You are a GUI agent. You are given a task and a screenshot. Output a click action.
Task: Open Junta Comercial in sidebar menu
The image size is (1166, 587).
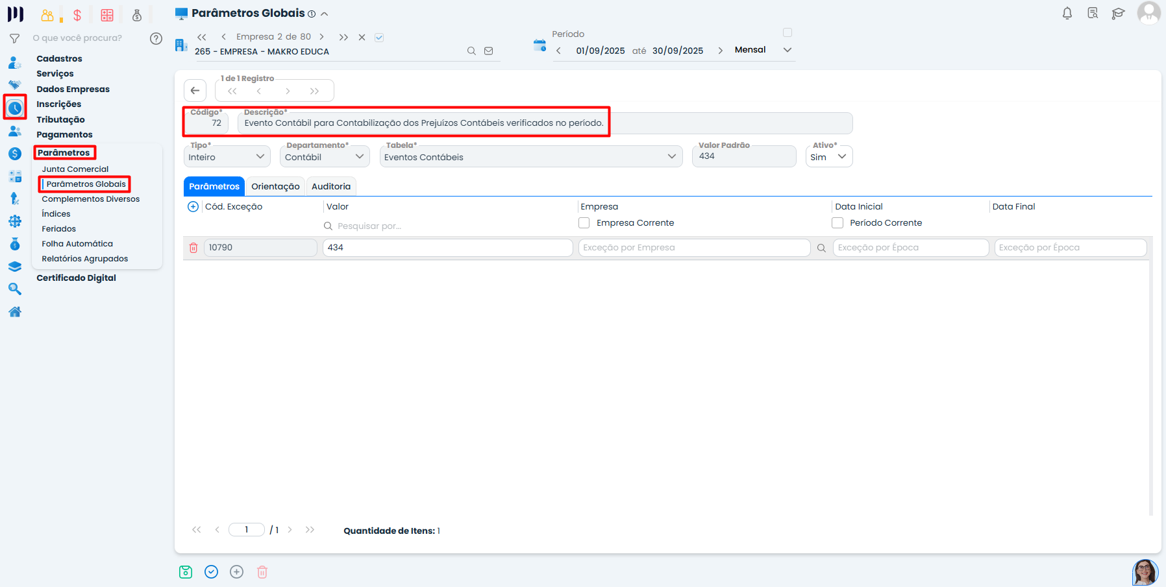click(x=75, y=169)
